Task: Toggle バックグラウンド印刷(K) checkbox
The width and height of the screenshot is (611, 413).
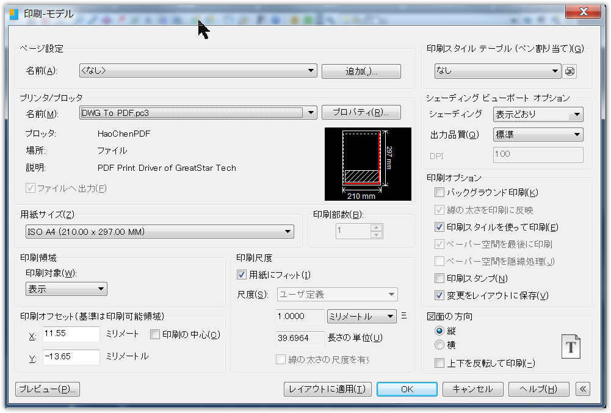Action: coord(439,192)
